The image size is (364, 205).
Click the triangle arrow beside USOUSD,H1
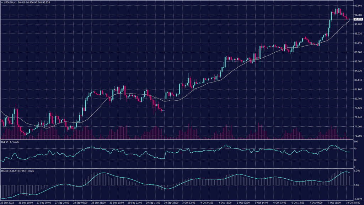pyautogui.click(x=2, y=2)
